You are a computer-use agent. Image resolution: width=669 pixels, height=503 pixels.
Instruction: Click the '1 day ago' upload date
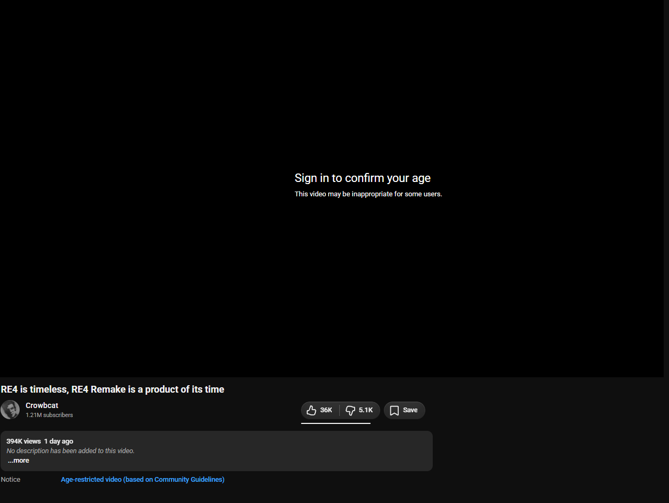(x=59, y=441)
